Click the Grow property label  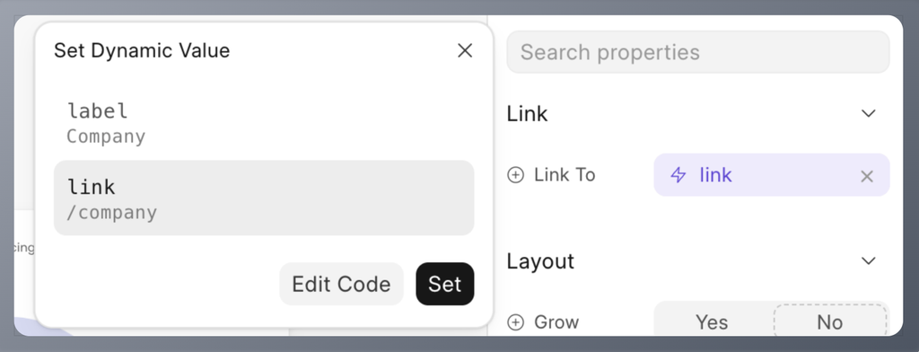click(556, 322)
